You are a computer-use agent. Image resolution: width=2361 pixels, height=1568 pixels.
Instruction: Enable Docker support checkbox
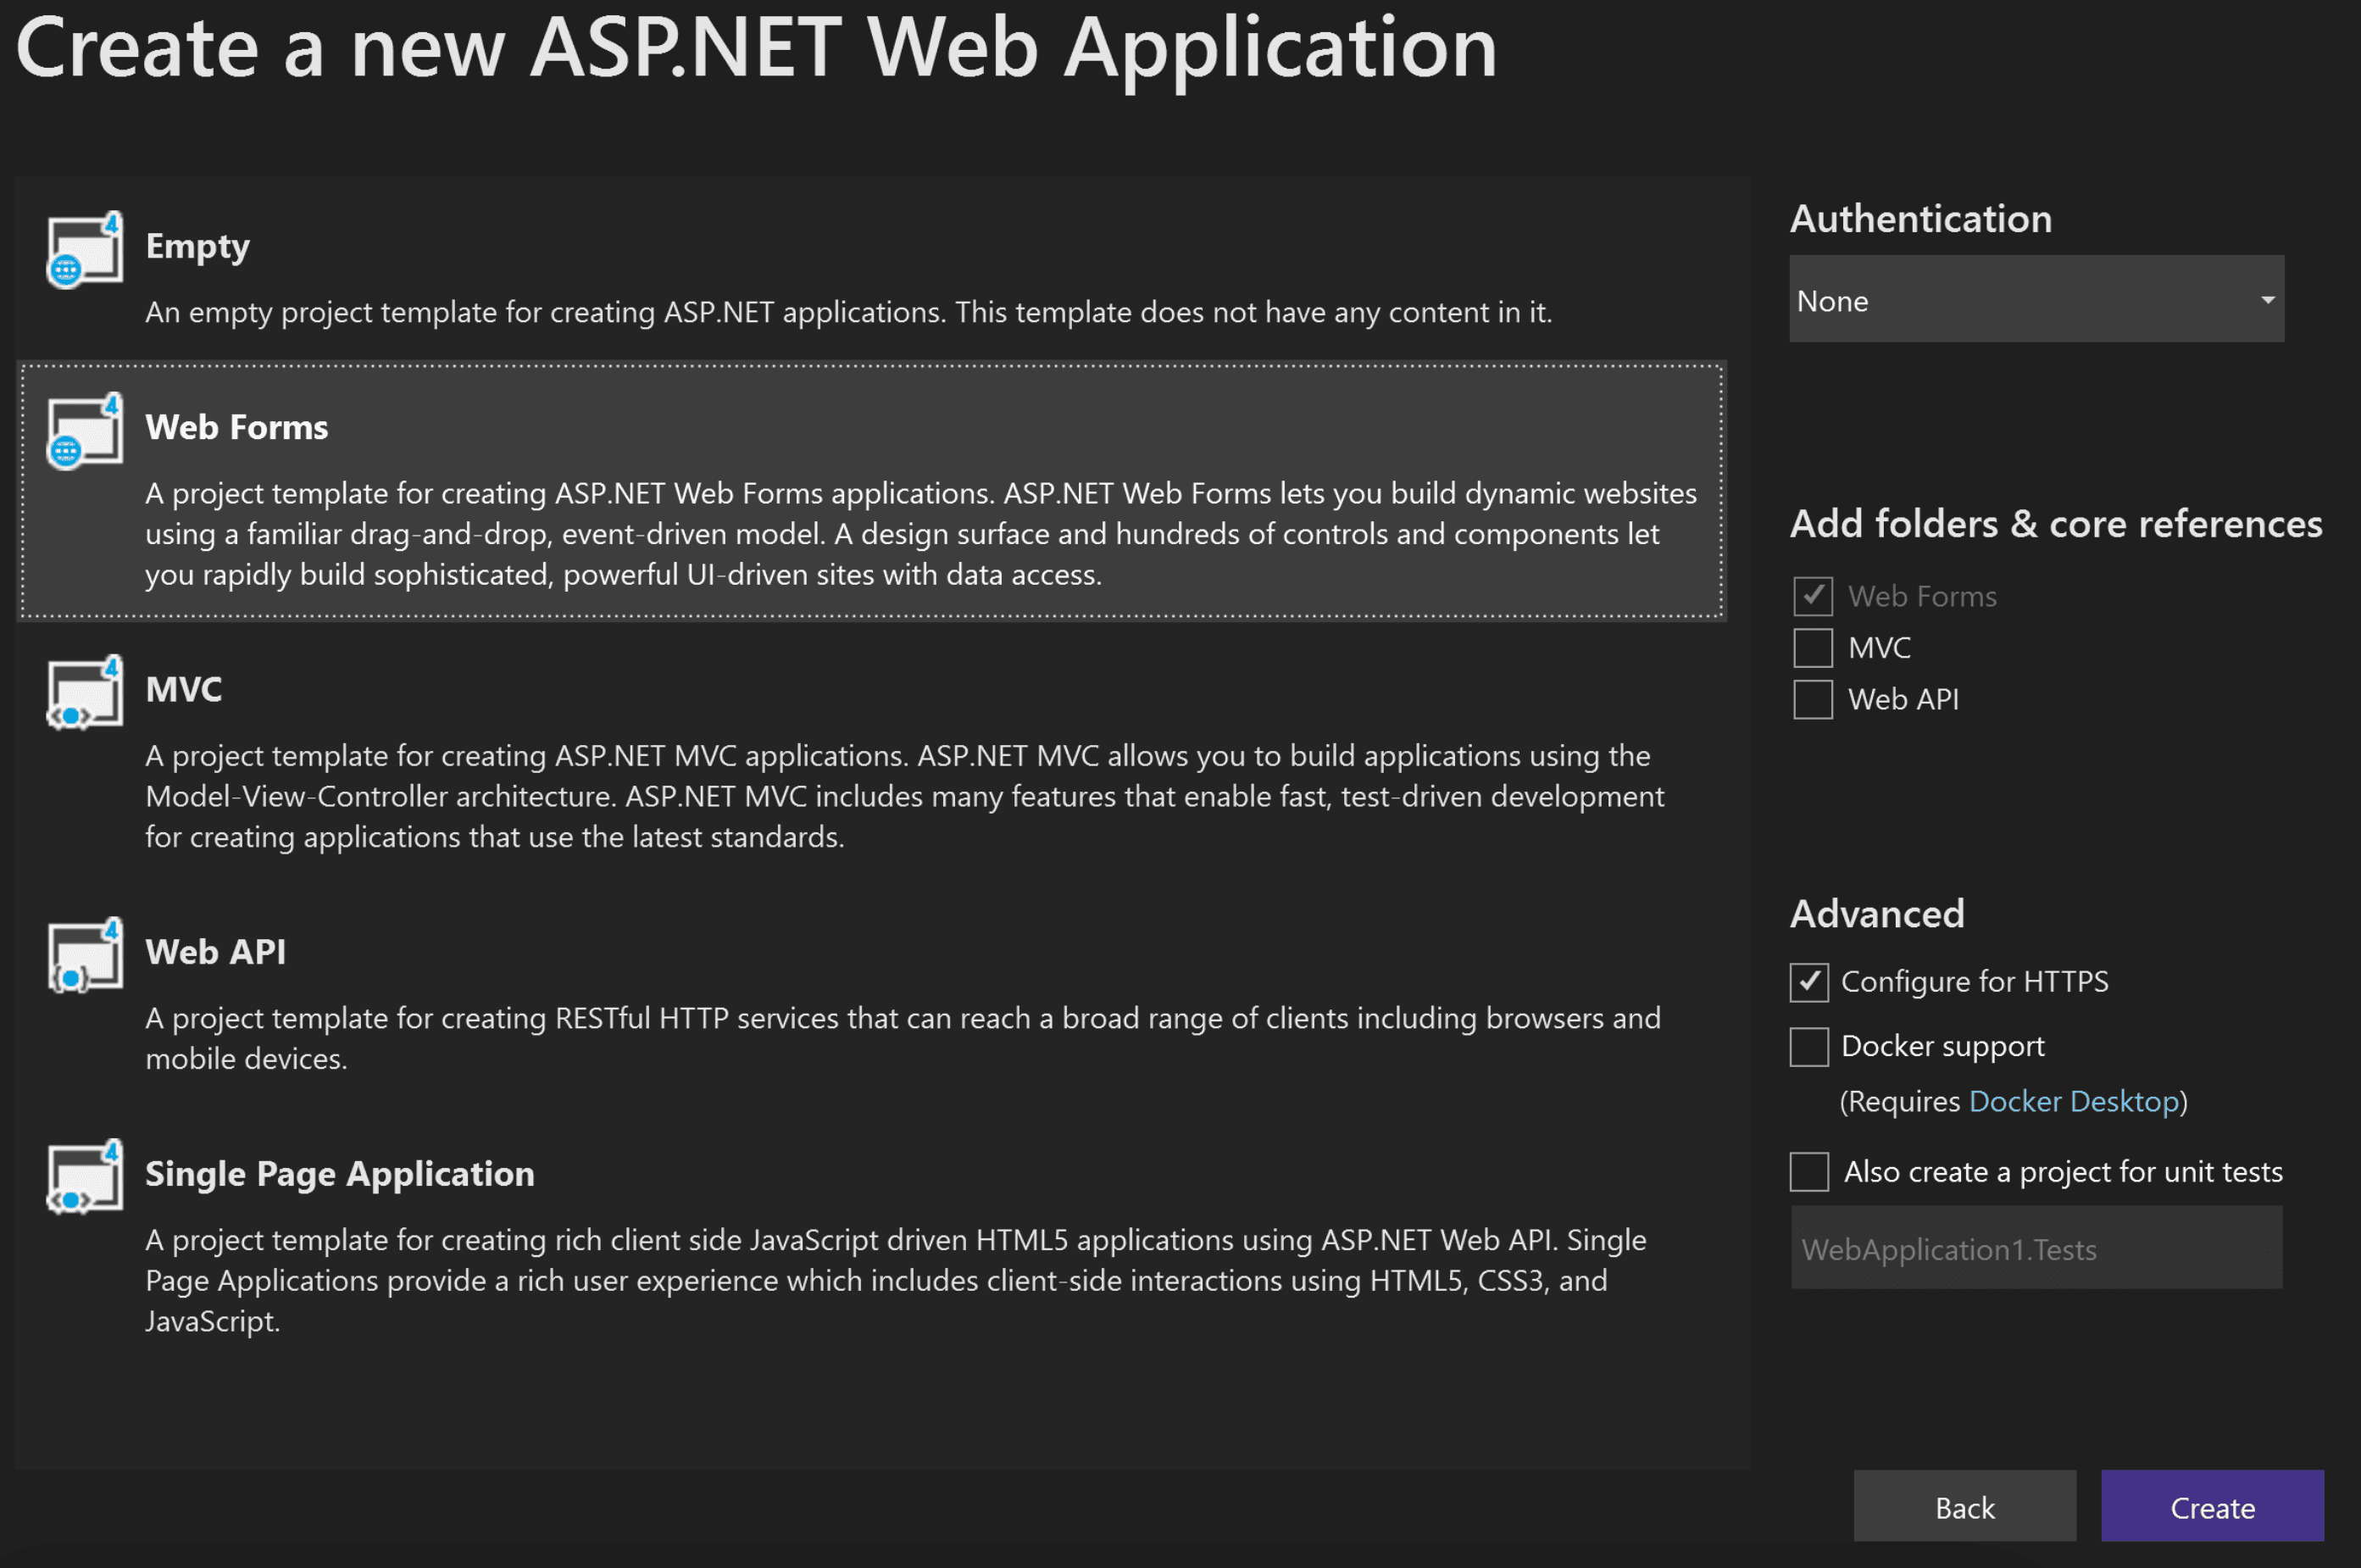click(1809, 1047)
